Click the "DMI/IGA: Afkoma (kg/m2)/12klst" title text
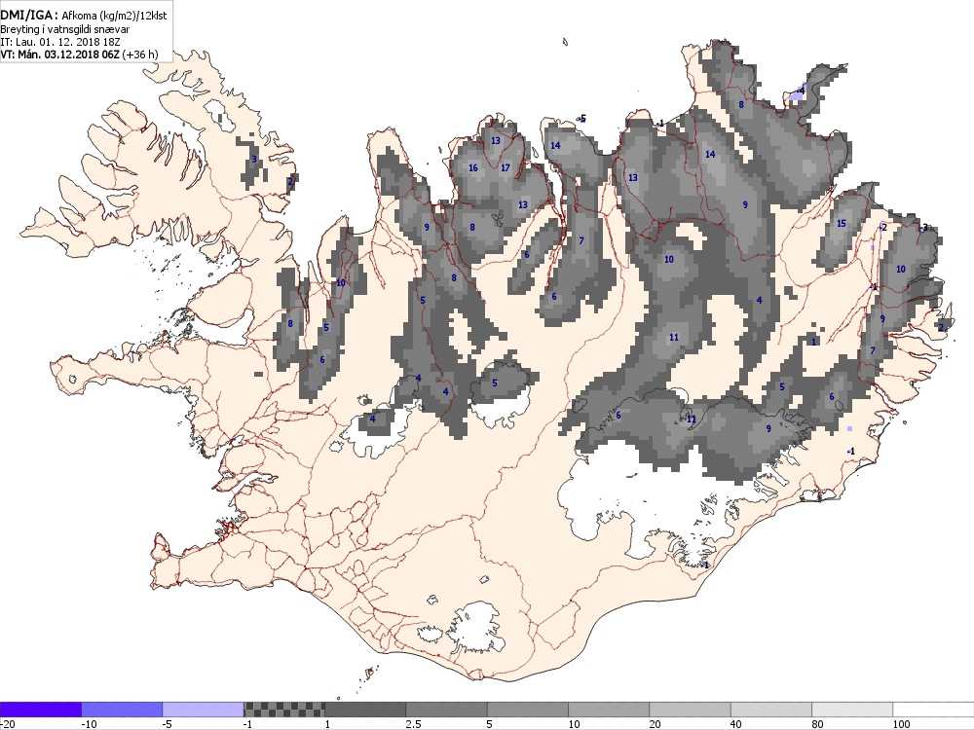 pyautogui.click(x=83, y=16)
